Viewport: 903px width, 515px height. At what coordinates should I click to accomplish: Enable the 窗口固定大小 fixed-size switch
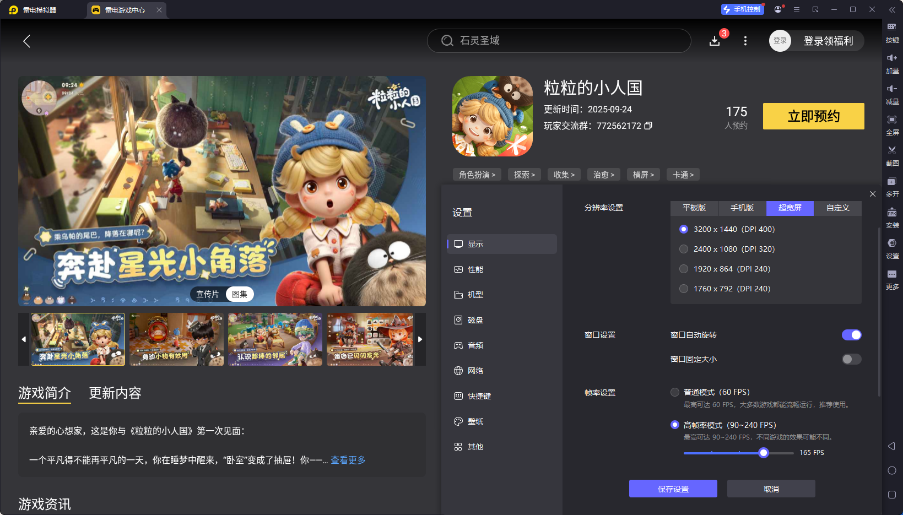point(850,359)
